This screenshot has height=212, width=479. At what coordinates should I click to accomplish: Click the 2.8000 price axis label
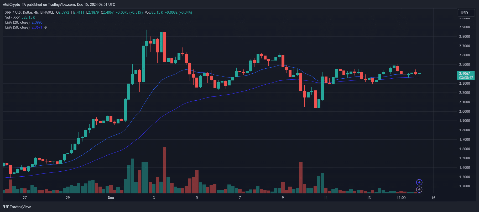coord(464,36)
